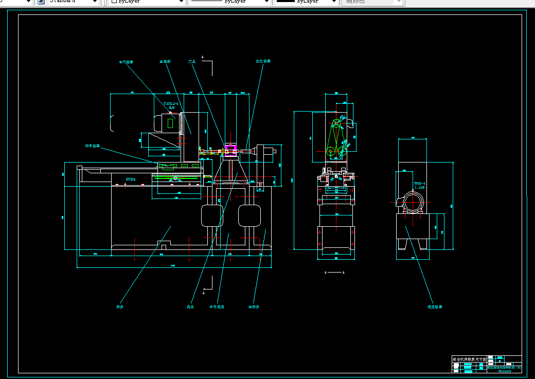535x379 pixels.
Task: Pick the green belt pulleys in section A-A
Action: tap(336, 138)
